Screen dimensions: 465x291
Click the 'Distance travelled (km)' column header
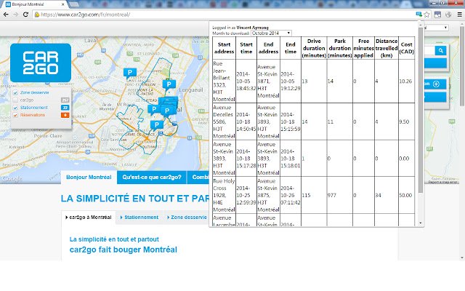387,48
